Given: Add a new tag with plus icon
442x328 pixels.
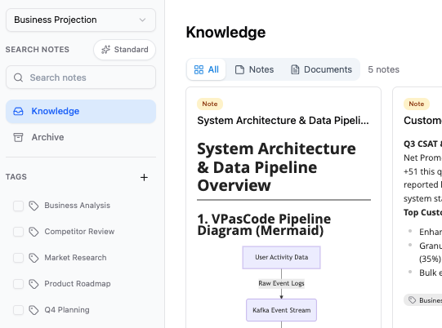Looking at the screenshot, I should [144, 177].
